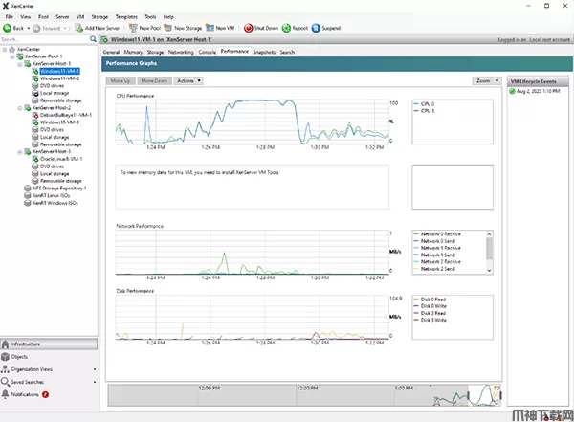Viewport: 574px width, 422px height.
Task: Open the Notifications bell in sidebar
Action: click(7, 393)
